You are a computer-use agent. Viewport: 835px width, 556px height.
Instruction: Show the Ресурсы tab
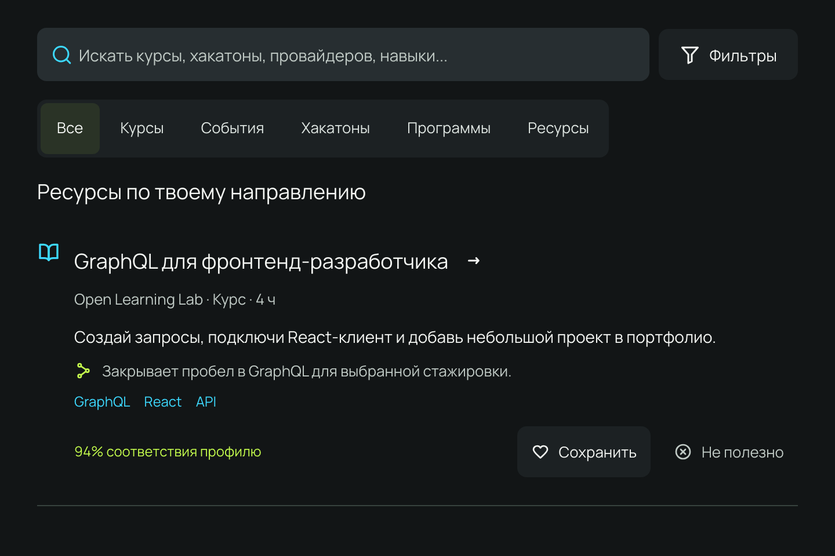558,129
